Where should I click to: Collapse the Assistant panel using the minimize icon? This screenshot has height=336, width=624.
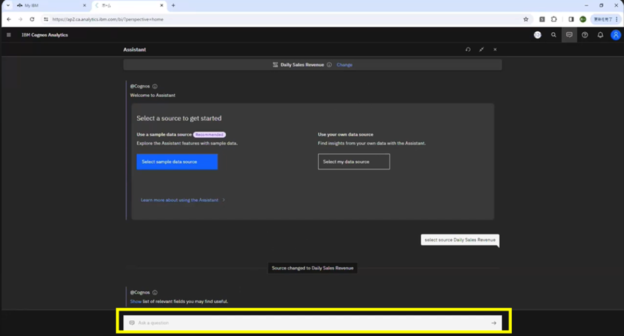(x=482, y=49)
